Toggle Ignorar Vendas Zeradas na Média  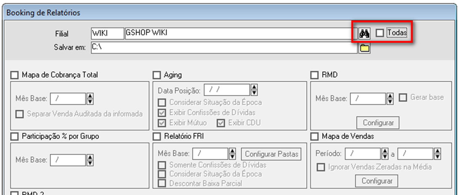[321, 168]
